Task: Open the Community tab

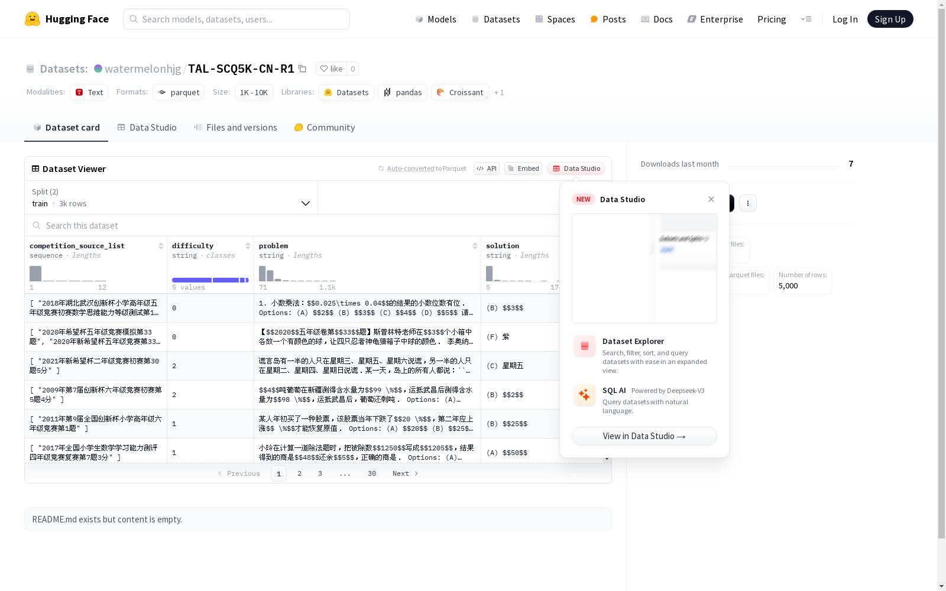Action: click(x=325, y=128)
